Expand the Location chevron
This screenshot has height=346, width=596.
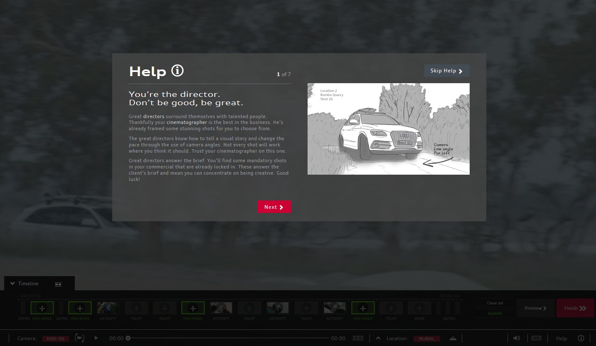[378, 338]
